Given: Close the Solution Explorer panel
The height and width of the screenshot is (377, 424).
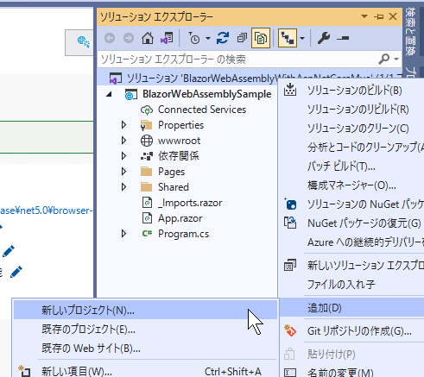Looking at the screenshot, I should pyautogui.click(x=393, y=16).
